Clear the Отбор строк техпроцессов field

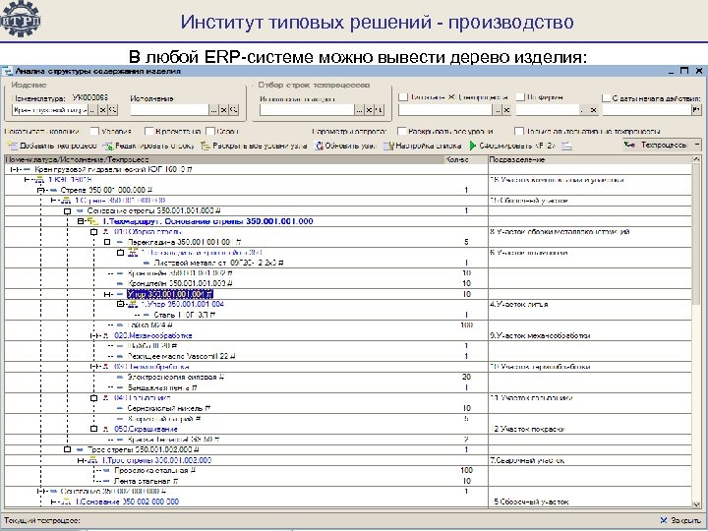pos(370,110)
